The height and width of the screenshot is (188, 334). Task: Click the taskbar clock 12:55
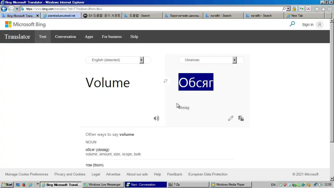pos(328,185)
